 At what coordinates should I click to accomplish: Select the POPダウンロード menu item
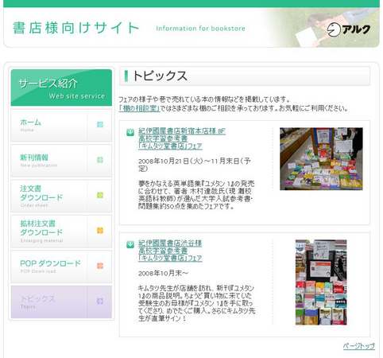[x=61, y=267]
